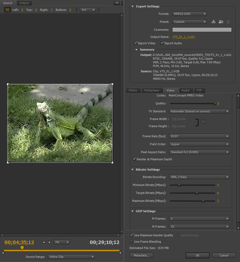Collapse the Bitrate Settings section
240x262 pixels.
(132, 170)
